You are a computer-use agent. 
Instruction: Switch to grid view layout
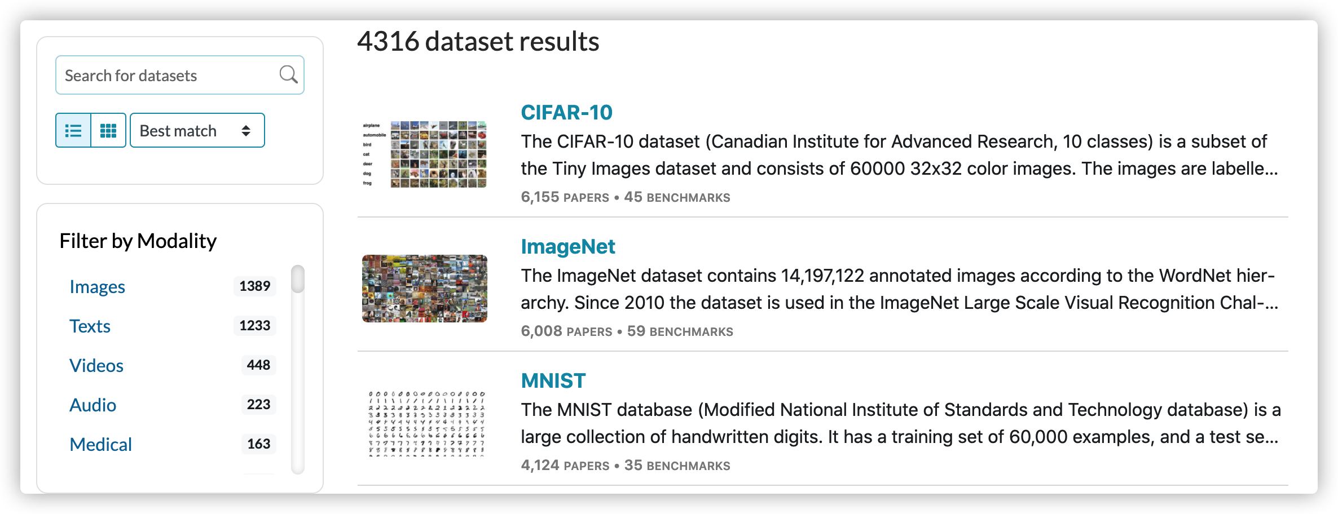coord(108,131)
